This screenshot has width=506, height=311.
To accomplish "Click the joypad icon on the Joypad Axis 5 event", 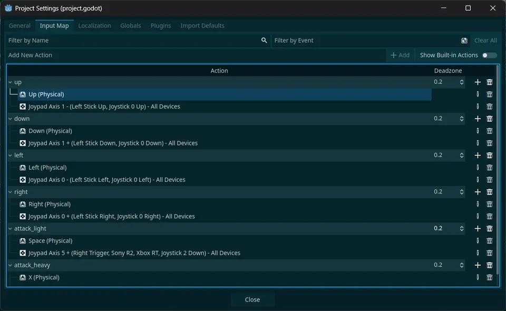I will tap(22, 252).
